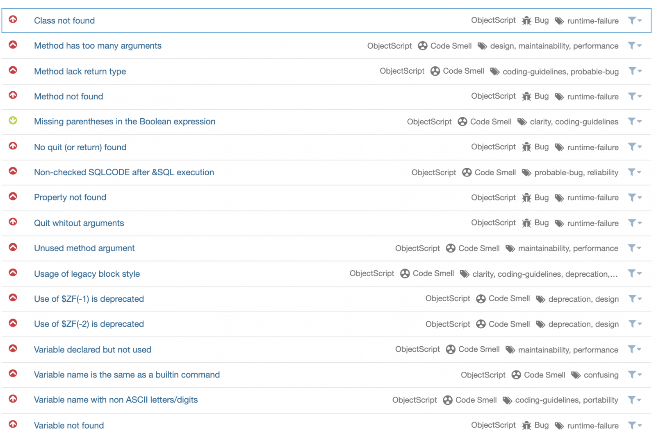Click Code Smell icon in 'Use of $ZF(-1)' row
The height and width of the screenshot is (438, 656).
pos(481,299)
